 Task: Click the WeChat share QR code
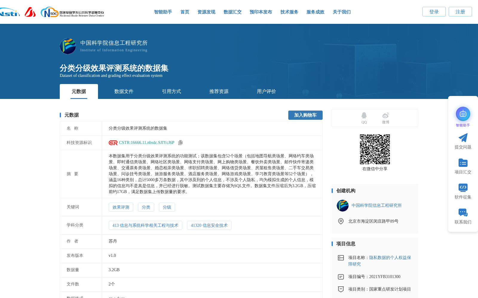pos(375,149)
